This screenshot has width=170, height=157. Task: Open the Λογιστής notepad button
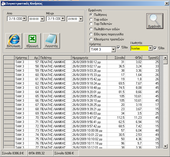(x=51, y=41)
